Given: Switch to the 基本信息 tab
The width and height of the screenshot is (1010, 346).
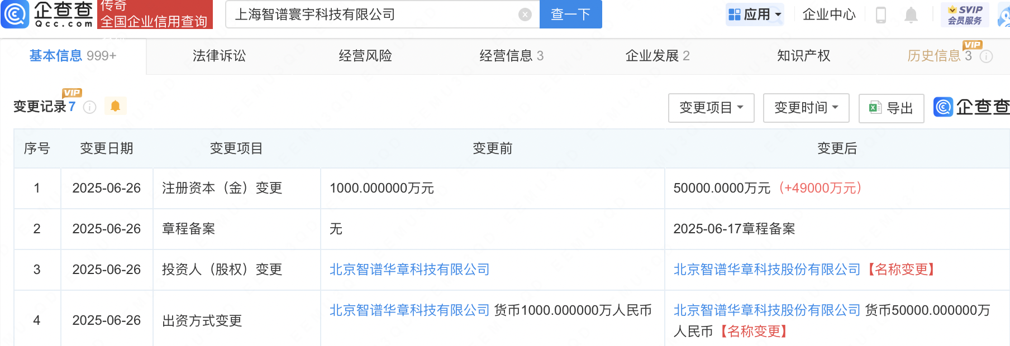Looking at the screenshot, I should tap(73, 56).
